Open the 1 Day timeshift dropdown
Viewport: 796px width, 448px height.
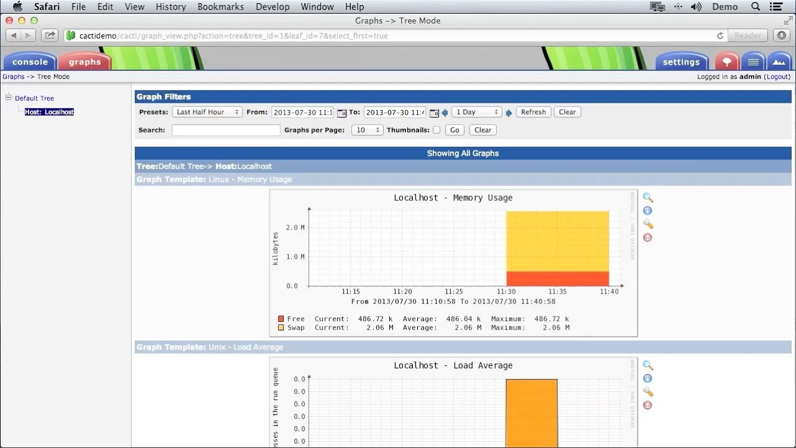[x=476, y=112]
